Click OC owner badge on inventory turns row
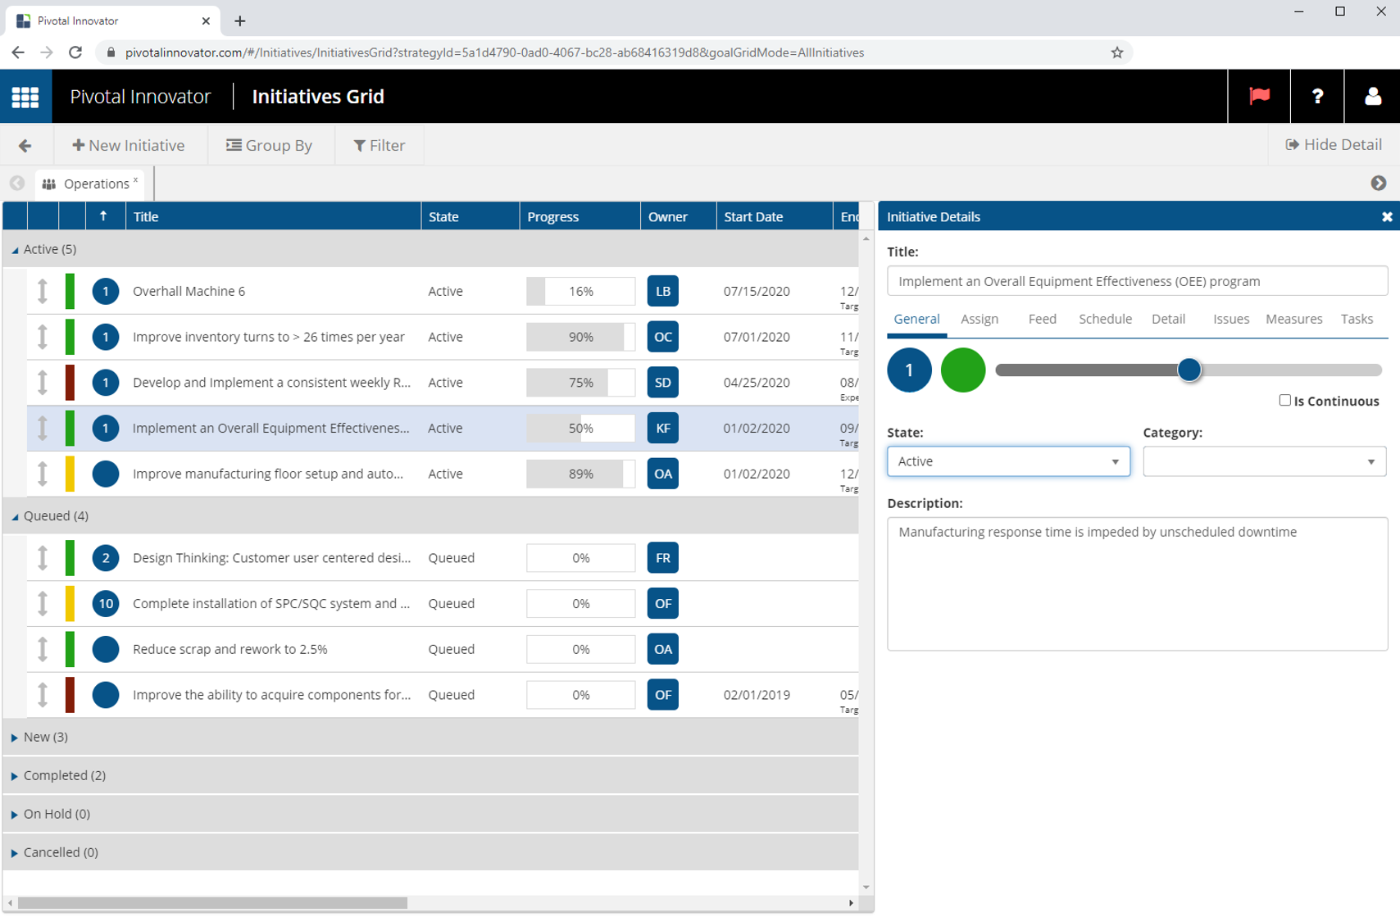This screenshot has height=917, width=1400. (x=662, y=338)
